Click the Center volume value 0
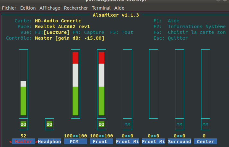Image resolution: width=229 pixels, height=147 pixels. point(204,136)
